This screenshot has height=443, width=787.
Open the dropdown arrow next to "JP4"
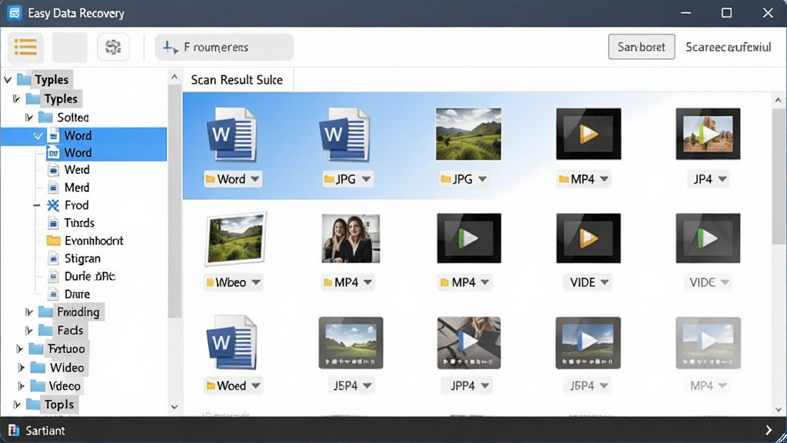click(722, 179)
